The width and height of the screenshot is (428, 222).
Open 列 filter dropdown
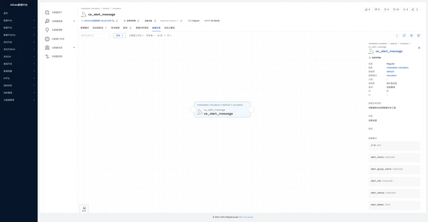coord(169,35)
